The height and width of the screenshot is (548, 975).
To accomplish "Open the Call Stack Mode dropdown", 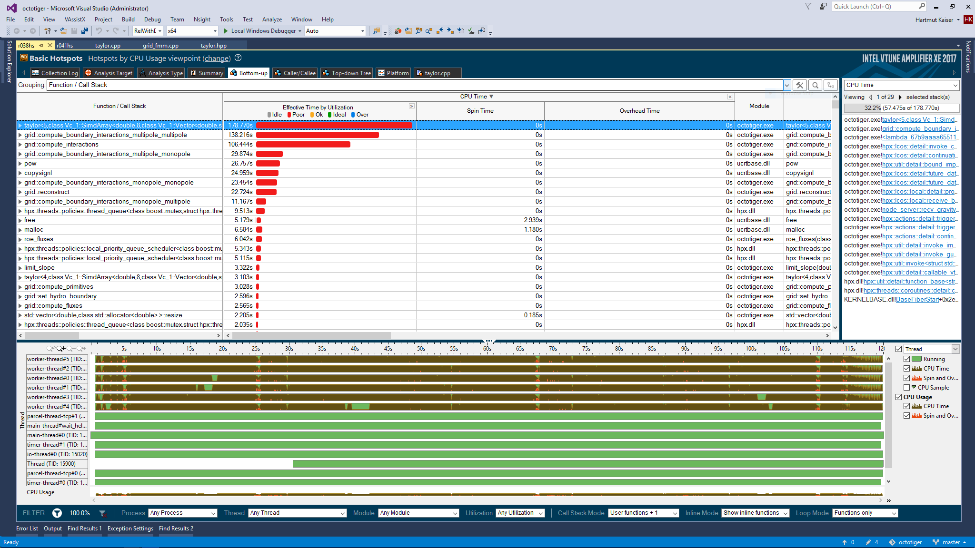I will [644, 513].
